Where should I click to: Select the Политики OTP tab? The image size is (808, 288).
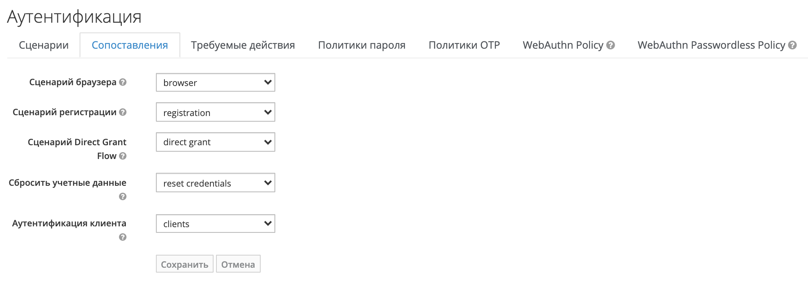click(464, 45)
